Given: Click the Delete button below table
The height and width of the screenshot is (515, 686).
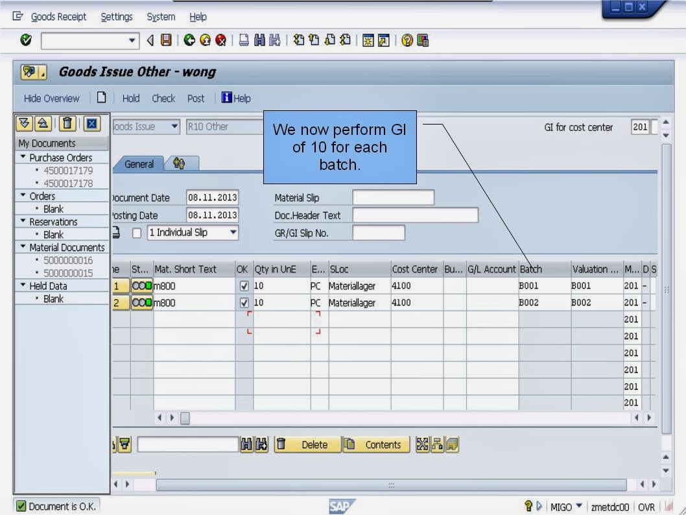Looking at the screenshot, I should (307, 444).
